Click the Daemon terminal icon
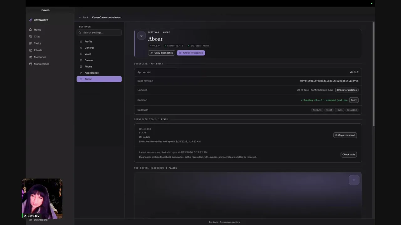The width and height of the screenshot is (401, 225). click(x=81, y=60)
